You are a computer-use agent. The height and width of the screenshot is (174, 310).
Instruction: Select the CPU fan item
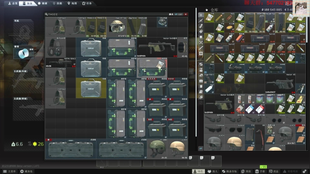162,22
